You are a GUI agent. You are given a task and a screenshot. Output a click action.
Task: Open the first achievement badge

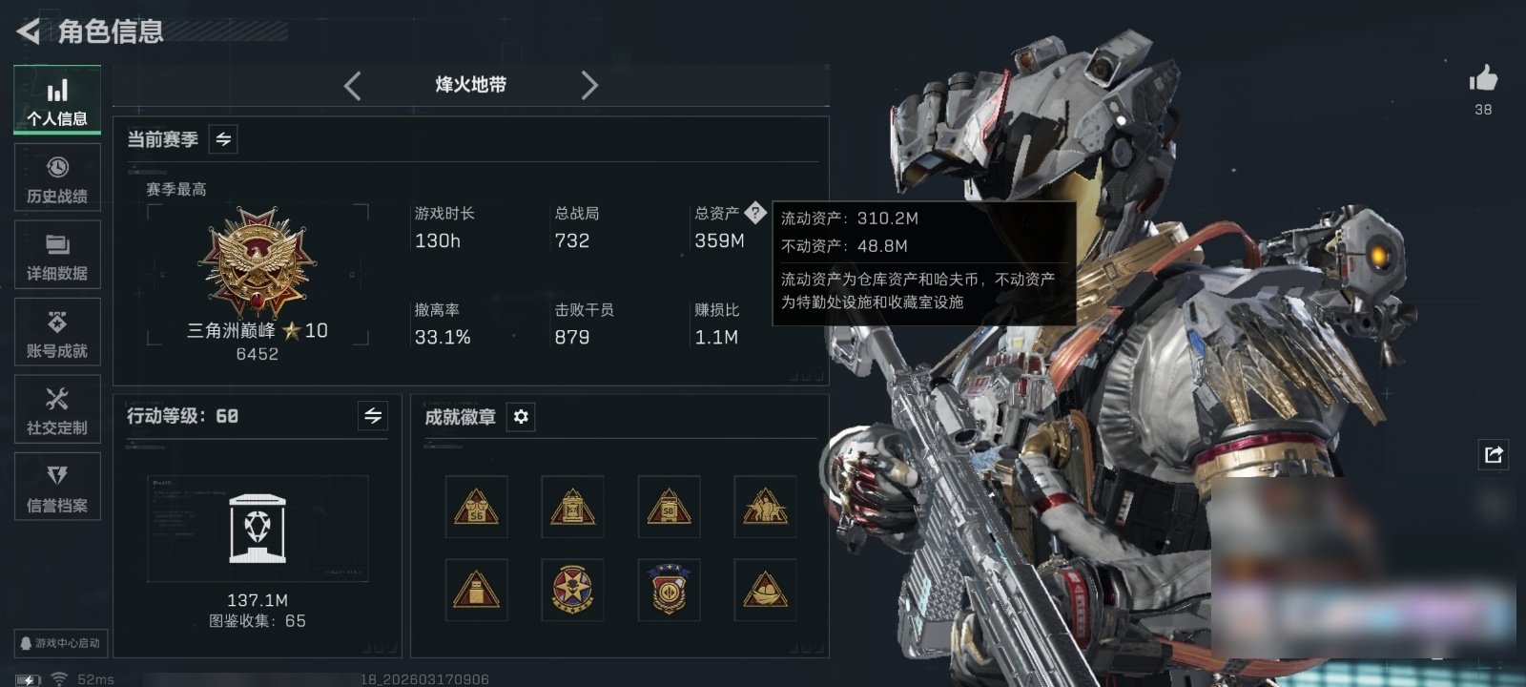[x=476, y=507]
